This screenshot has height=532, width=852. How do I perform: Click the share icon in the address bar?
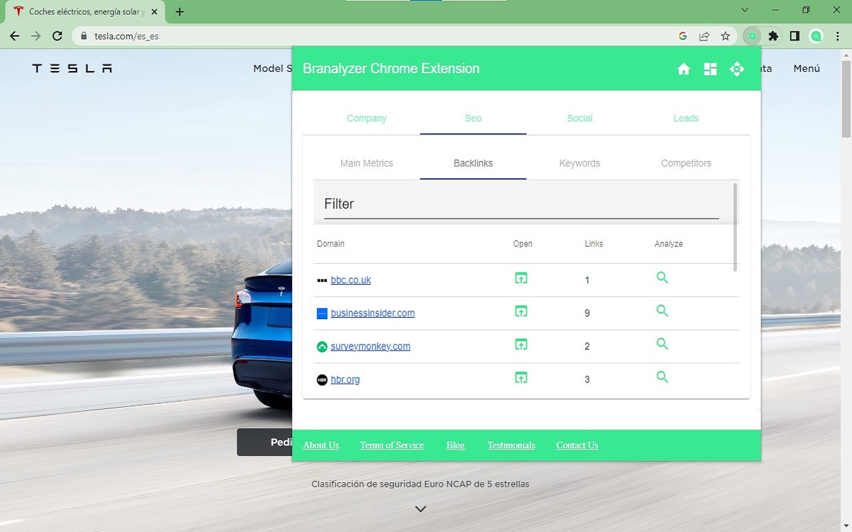704,37
